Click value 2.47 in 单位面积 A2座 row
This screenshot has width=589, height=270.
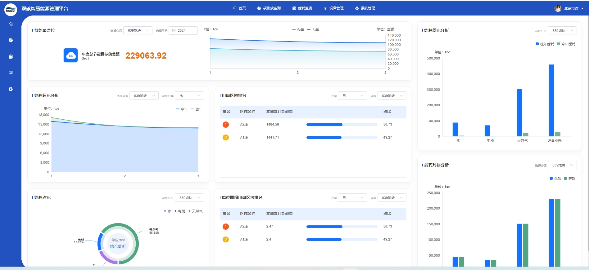coord(270,227)
